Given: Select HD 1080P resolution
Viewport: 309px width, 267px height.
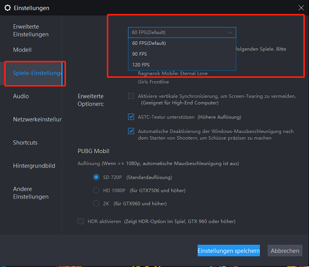Looking at the screenshot, I should (x=96, y=190).
